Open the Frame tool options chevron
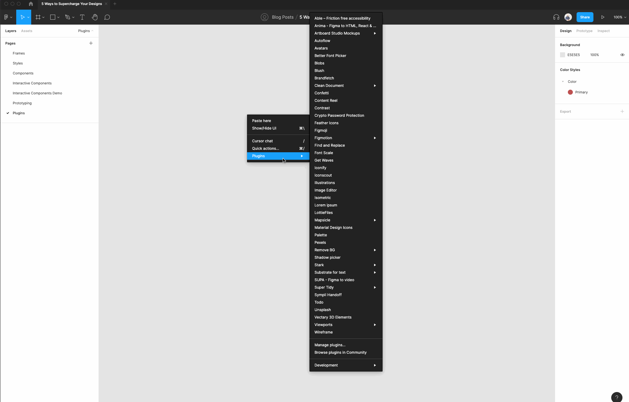 pos(43,17)
